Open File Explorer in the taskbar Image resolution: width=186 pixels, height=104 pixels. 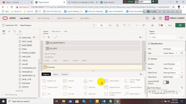tap(64, 101)
